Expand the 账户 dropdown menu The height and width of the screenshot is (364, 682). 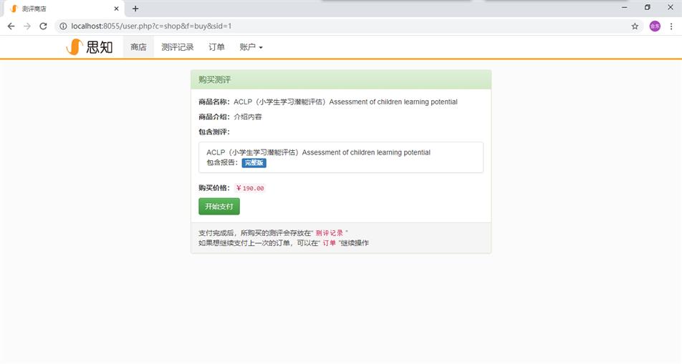251,47
